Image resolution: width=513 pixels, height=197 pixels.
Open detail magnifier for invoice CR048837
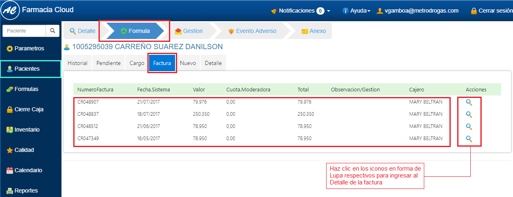[469, 115]
